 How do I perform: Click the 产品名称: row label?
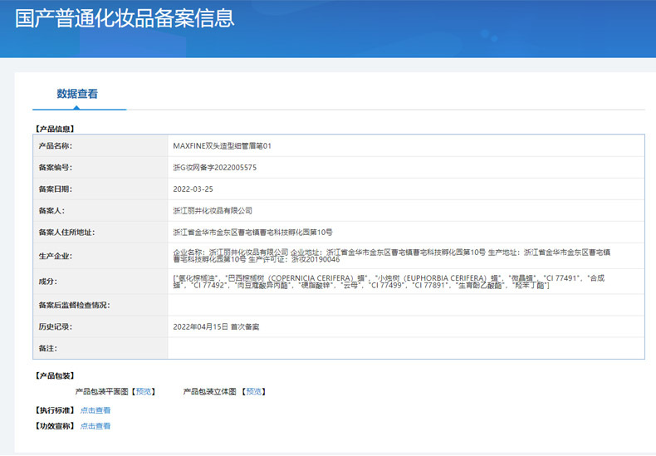click(x=56, y=146)
